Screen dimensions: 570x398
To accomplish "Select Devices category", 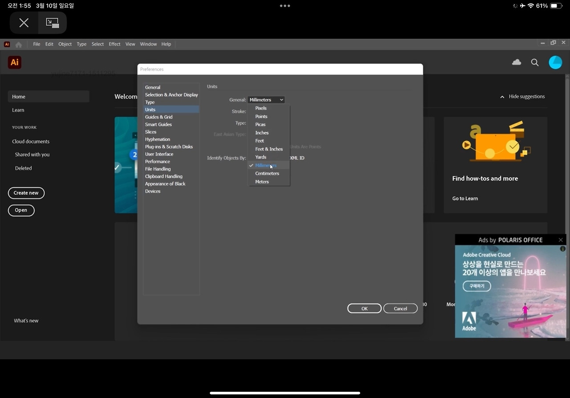I will (171, 191).
